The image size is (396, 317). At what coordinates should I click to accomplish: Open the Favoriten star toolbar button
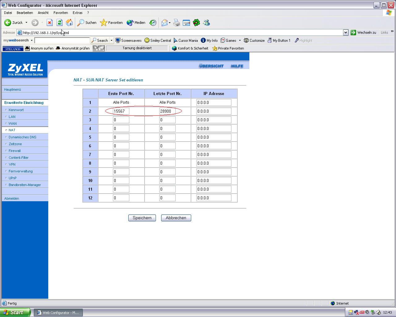click(111, 23)
